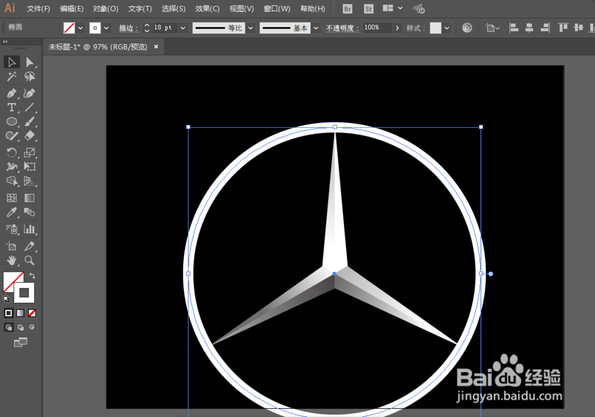The image size is (595, 417).
Task: Open 基本 brush definition dropdown
Action: (x=316, y=28)
